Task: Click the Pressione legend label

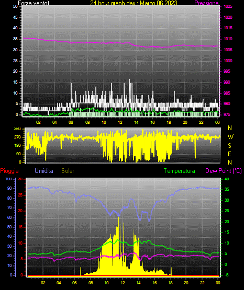Action: [x=206, y=3]
